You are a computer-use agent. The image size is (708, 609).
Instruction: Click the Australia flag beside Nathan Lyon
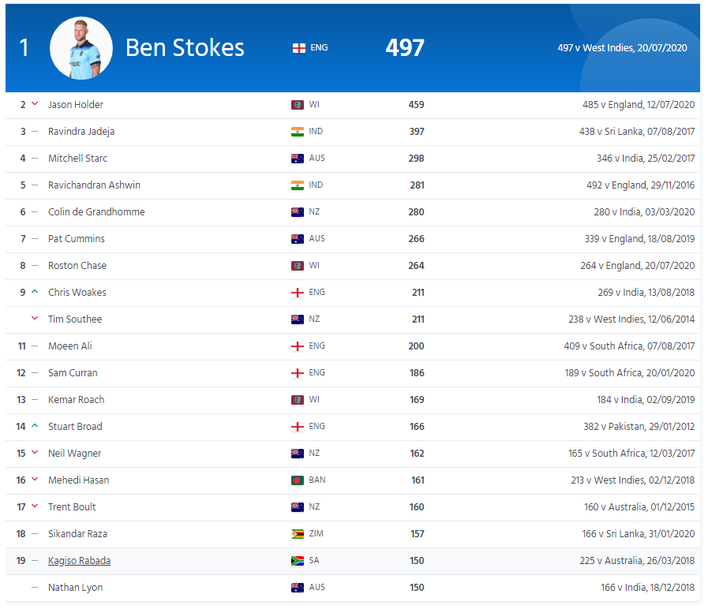tap(298, 587)
